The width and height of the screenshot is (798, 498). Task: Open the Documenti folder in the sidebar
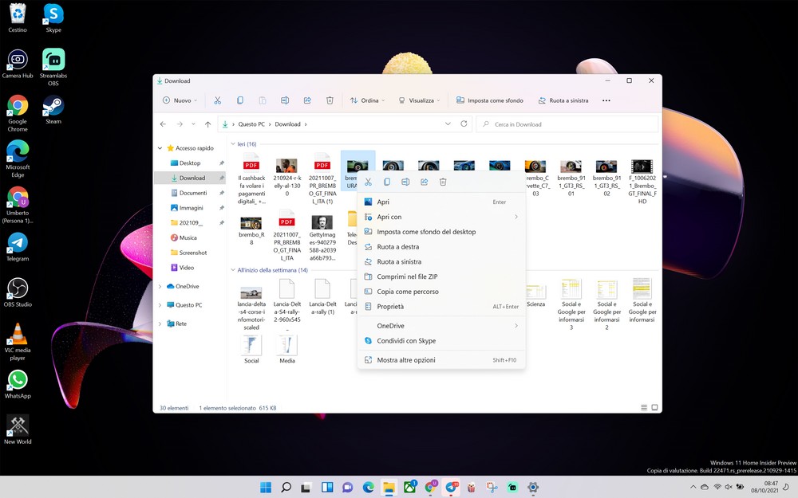tap(192, 193)
